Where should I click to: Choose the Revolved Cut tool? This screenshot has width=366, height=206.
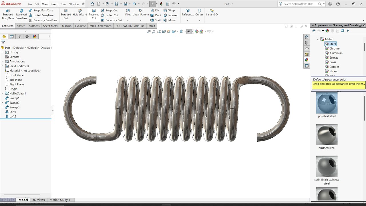[94, 14]
